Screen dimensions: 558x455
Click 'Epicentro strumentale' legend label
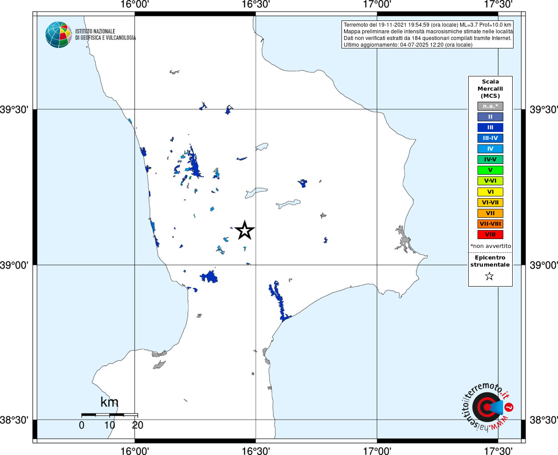click(490, 261)
